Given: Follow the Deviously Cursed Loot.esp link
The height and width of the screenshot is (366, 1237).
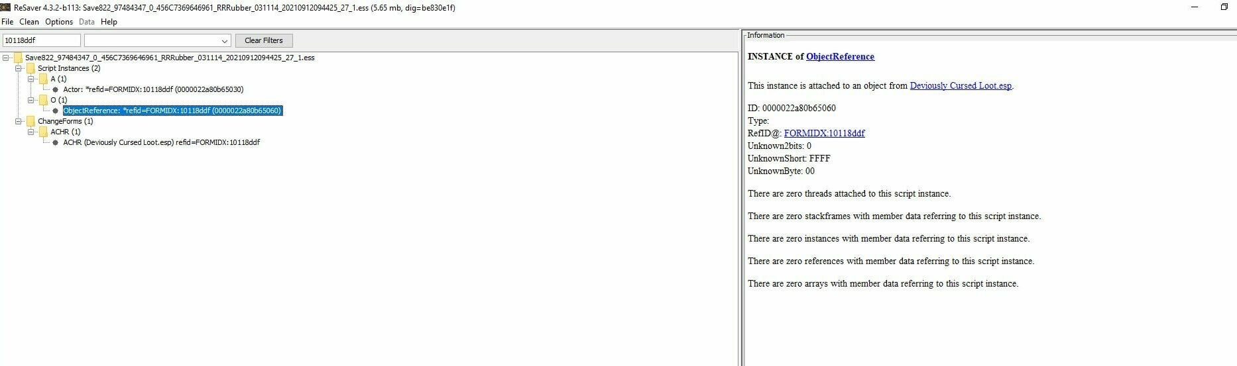Looking at the screenshot, I should (x=961, y=85).
